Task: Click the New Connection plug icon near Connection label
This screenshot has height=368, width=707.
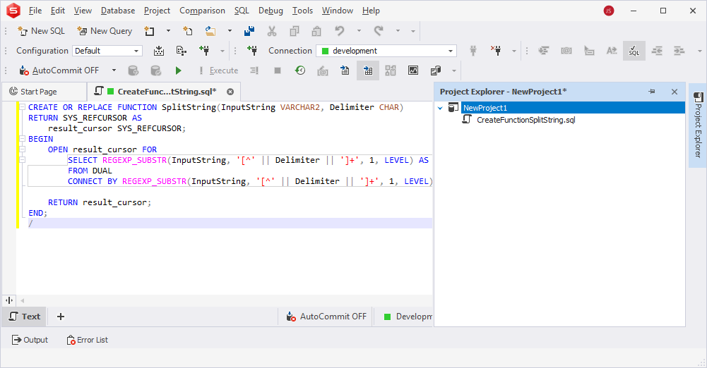Action: [x=253, y=51]
